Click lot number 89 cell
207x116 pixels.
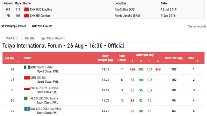click(12, 69)
